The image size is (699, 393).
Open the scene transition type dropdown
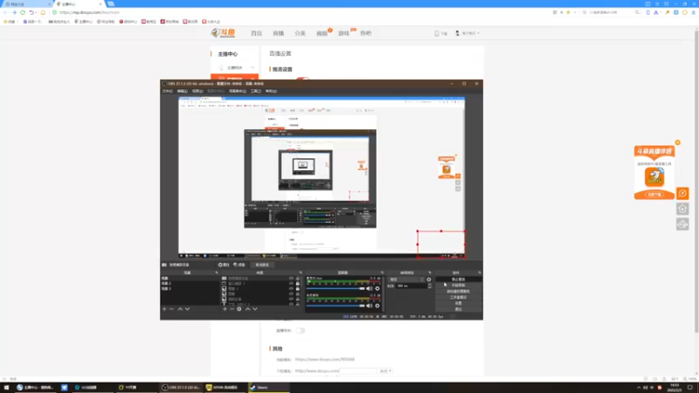click(406, 279)
